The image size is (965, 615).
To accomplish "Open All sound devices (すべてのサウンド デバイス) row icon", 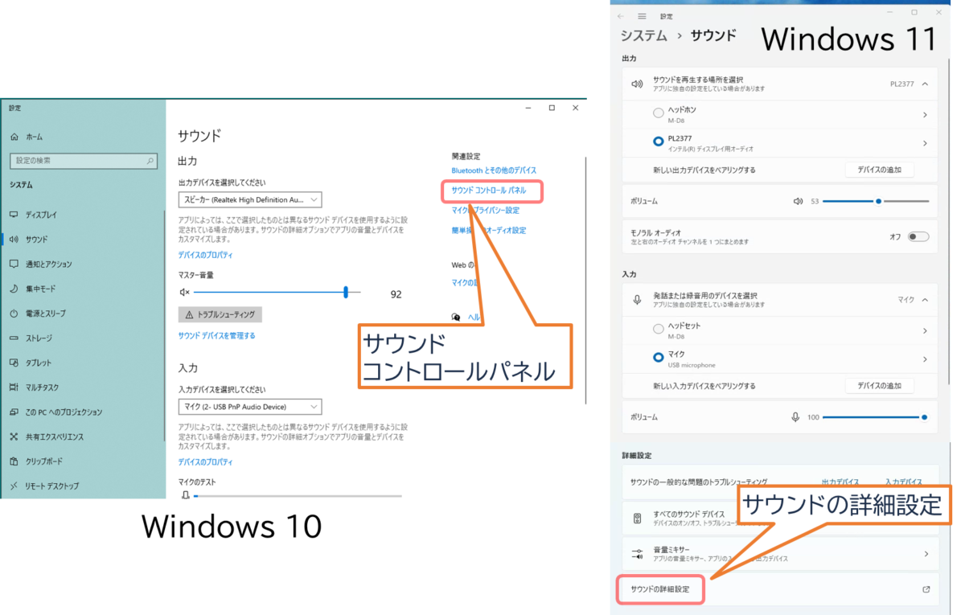I will coord(637,519).
